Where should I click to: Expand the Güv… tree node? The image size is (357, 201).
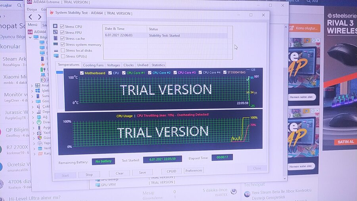point(34,138)
